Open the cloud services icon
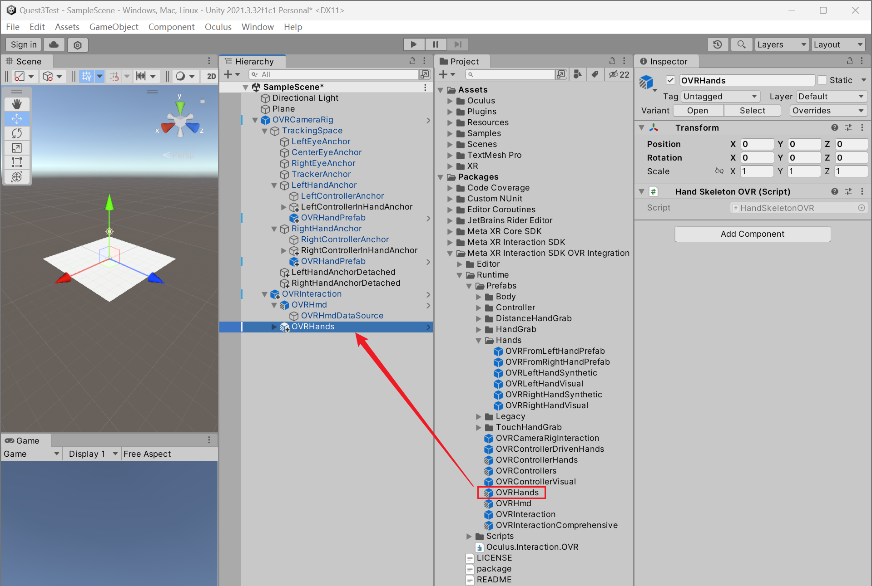 [x=54, y=44]
